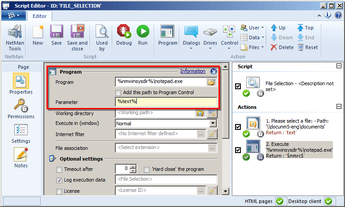Browse License ID with ellipsis button
This screenshot has width=345, height=207.
coord(201,191)
